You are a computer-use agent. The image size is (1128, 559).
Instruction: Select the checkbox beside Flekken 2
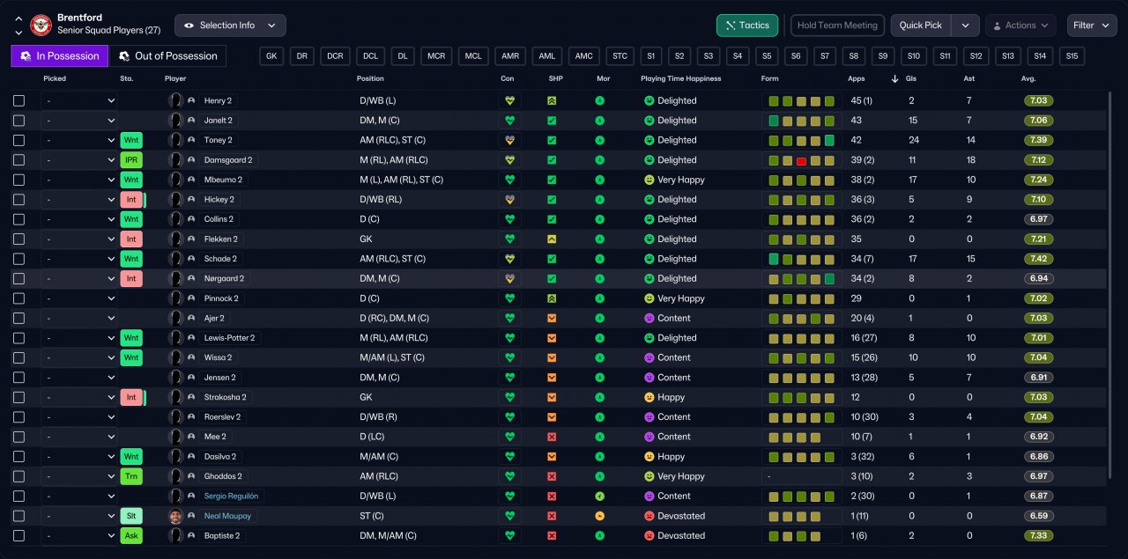19,239
